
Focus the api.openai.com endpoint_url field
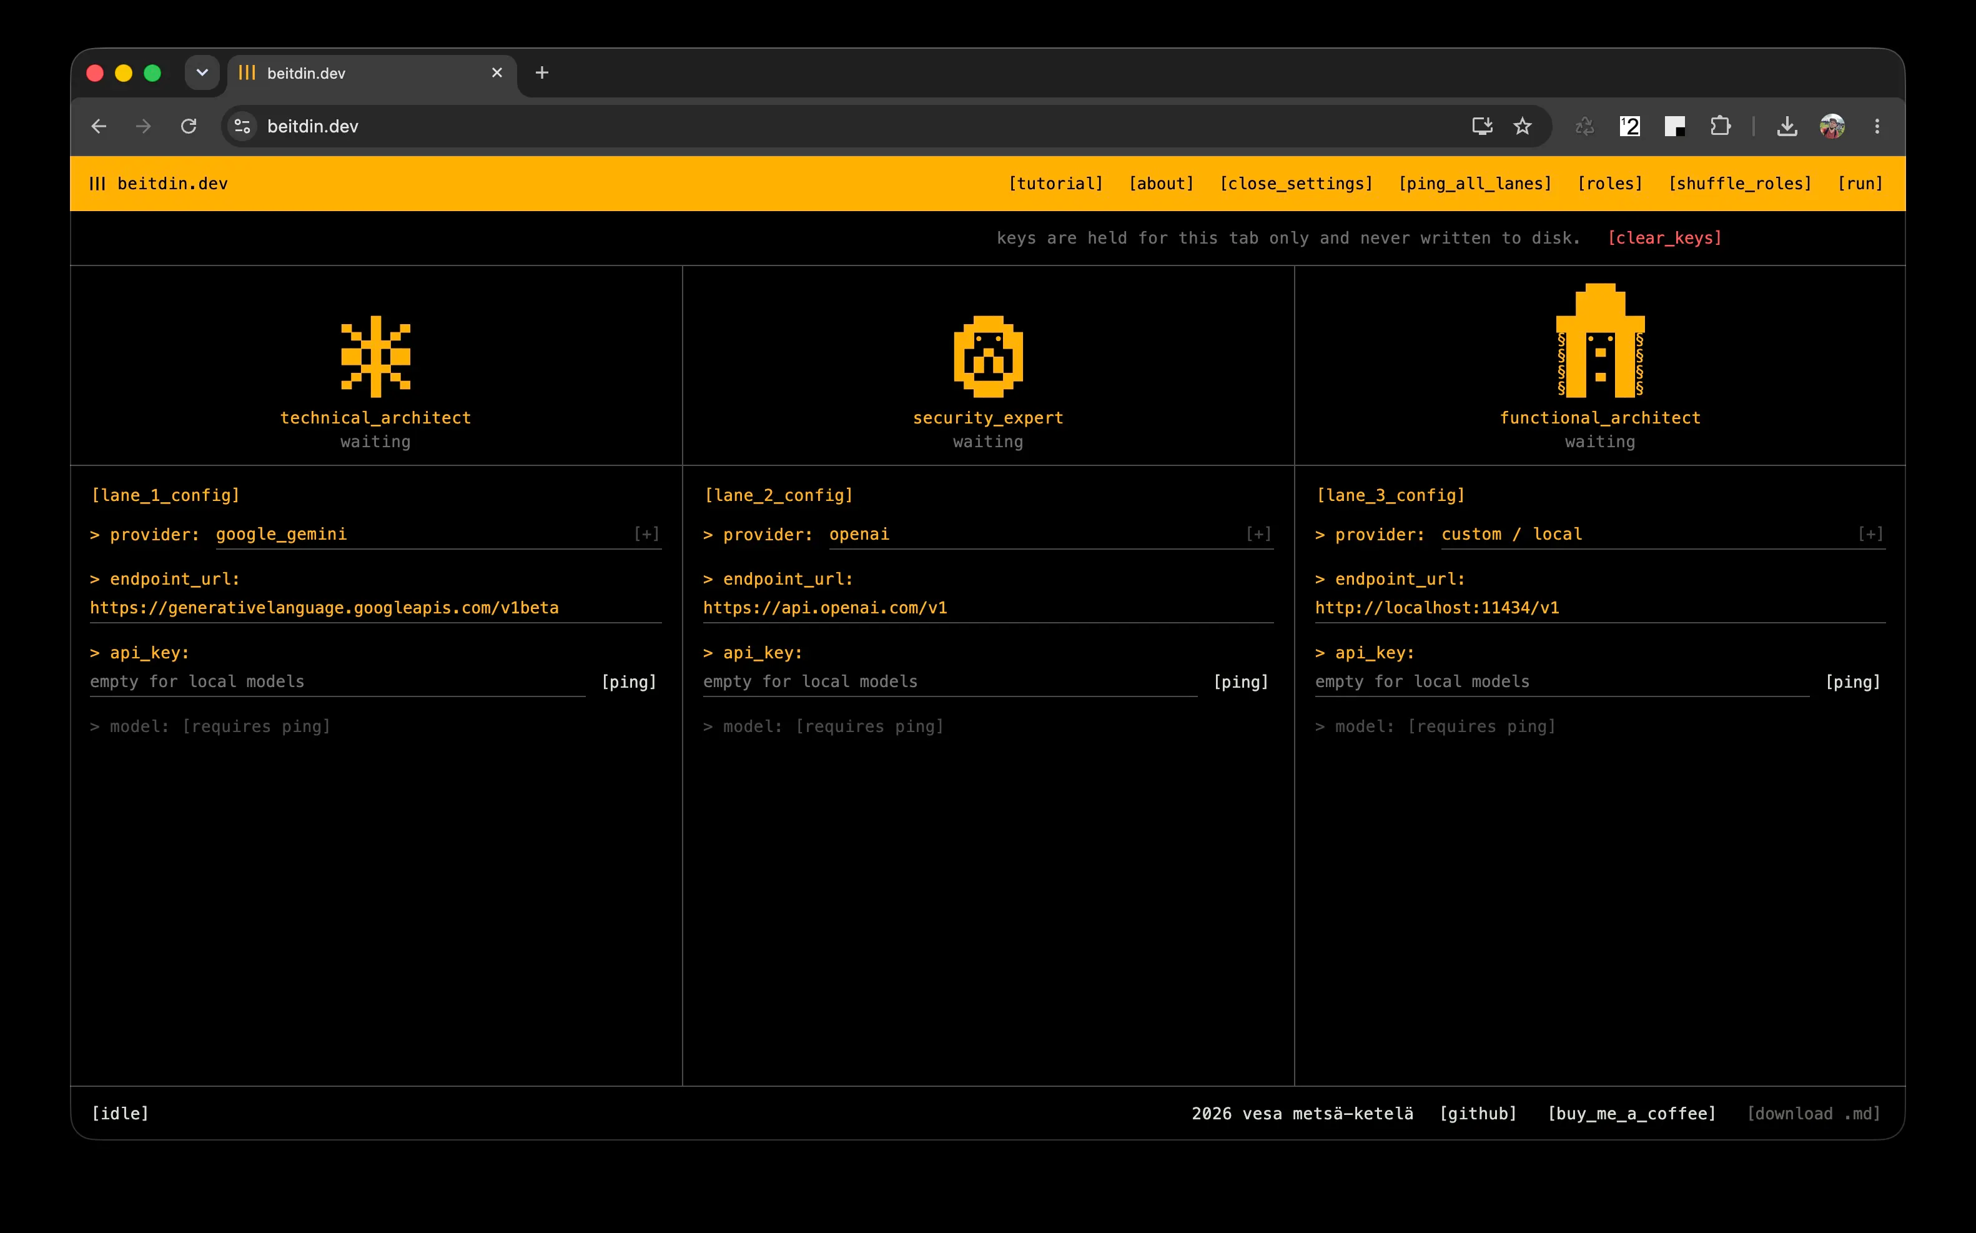tap(988, 608)
